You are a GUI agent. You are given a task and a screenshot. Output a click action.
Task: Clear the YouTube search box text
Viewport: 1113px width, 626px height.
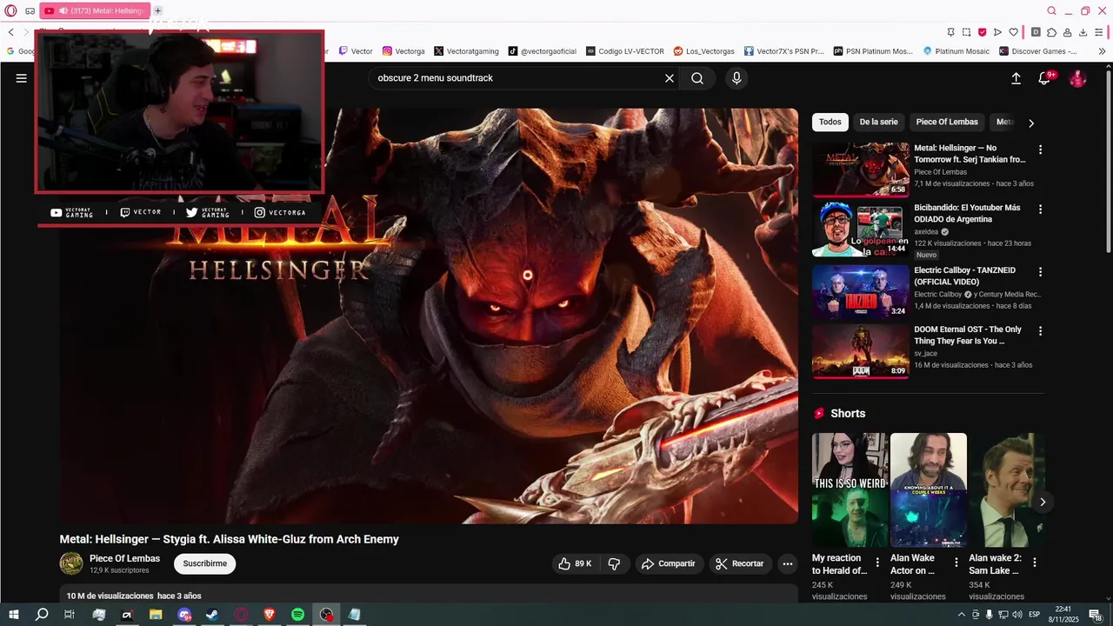click(x=670, y=78)
